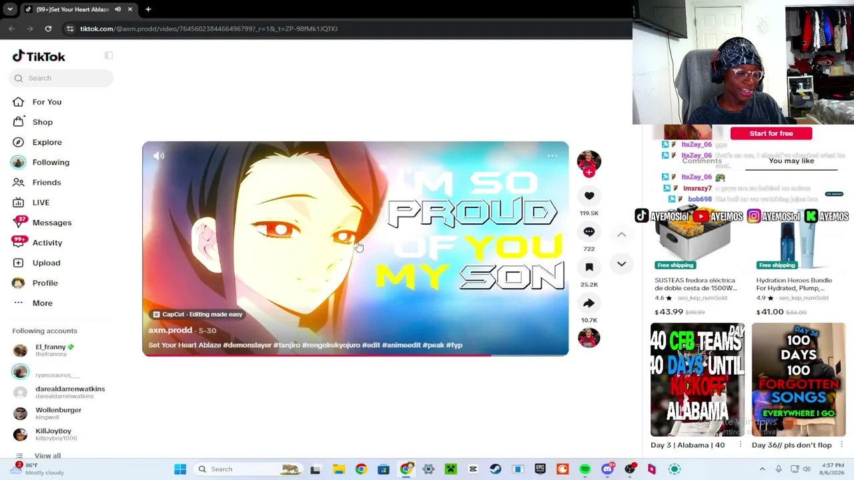Expand View all following accounts
854x480 pixels.
(47, 456)
